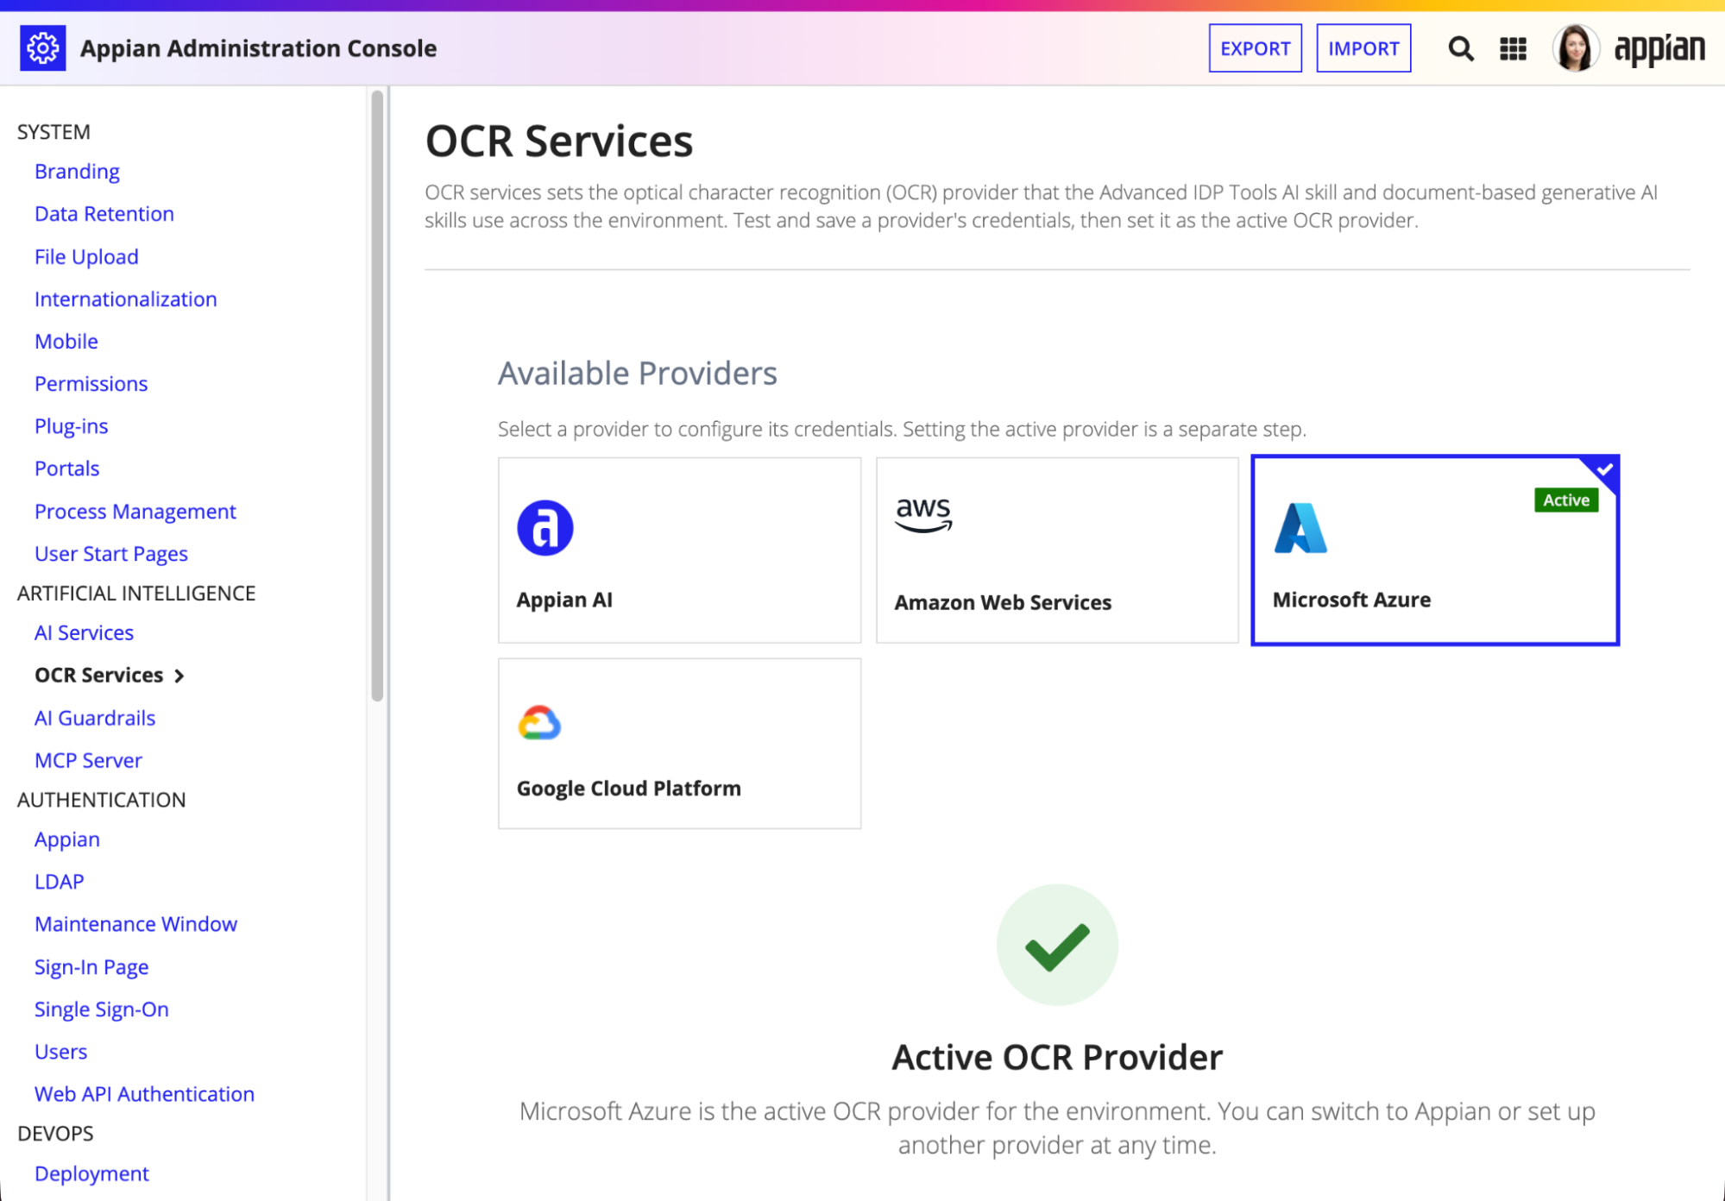This screenshot has height=1201, width=1725.
Task: Select the Appian AI provider logo
Action: tap(545, 527)
